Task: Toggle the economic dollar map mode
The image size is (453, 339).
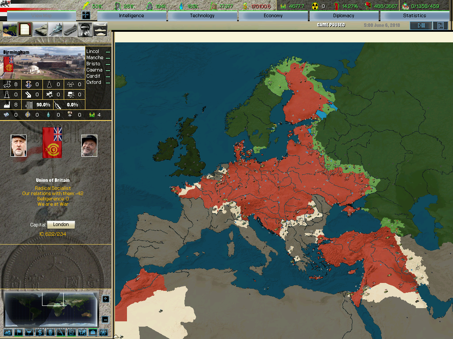Action: [x=40, y=332]
